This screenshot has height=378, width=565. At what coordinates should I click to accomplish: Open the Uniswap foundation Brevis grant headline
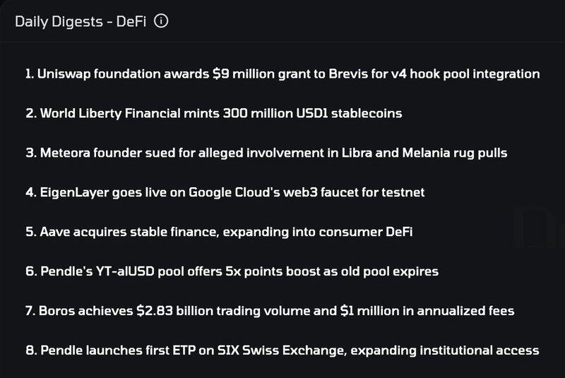click(x=282, y=73)
